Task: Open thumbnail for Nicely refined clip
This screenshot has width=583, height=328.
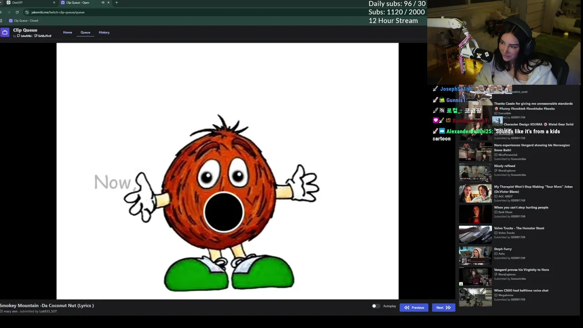Action: 475,173
